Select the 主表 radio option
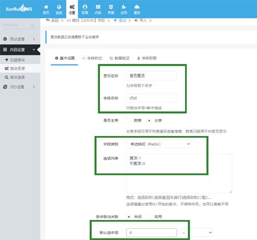The image size is (257, 240). pos(149,121)
